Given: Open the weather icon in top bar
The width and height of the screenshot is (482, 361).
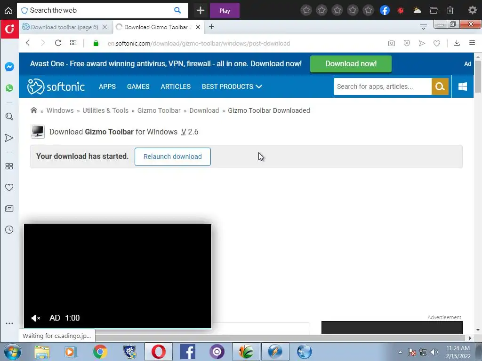Looking at the screenshot, I should click(417, 10).
